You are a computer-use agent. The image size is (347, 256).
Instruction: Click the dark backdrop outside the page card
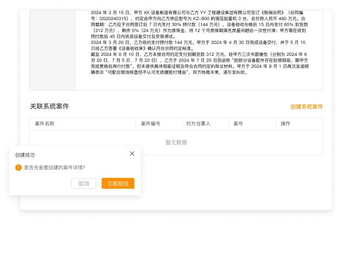point(174,233)
